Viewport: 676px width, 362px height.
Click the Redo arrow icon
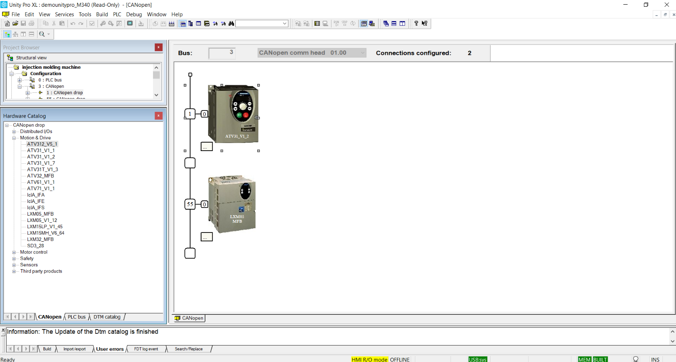pos(81,24)
